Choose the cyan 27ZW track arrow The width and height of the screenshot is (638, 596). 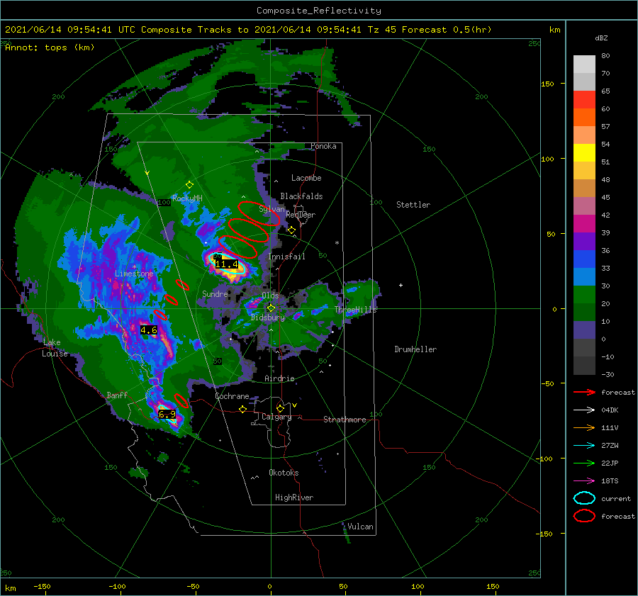tap(584, 446)
